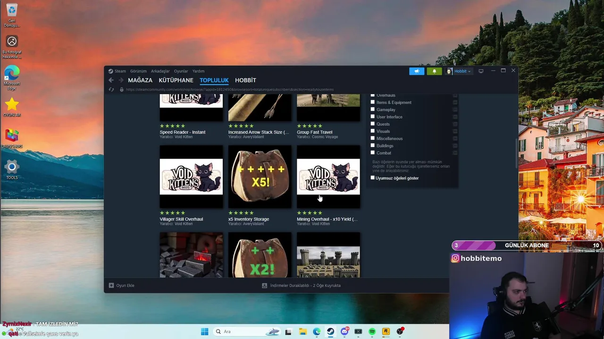Open the X2 bag mod thumbnail
The height and width of the screenshot is (339, 604).
pos(260,255)
